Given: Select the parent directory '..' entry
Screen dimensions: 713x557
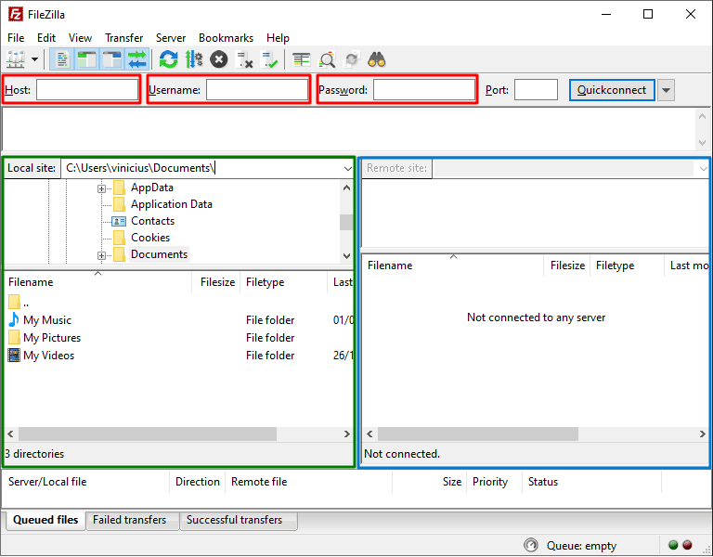Looking at the screenshot, I should 19,303.
